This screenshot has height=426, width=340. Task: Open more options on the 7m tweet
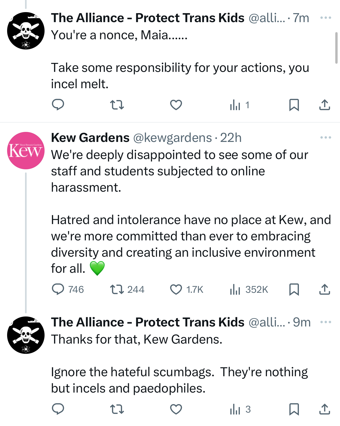(x=326, y=18)
